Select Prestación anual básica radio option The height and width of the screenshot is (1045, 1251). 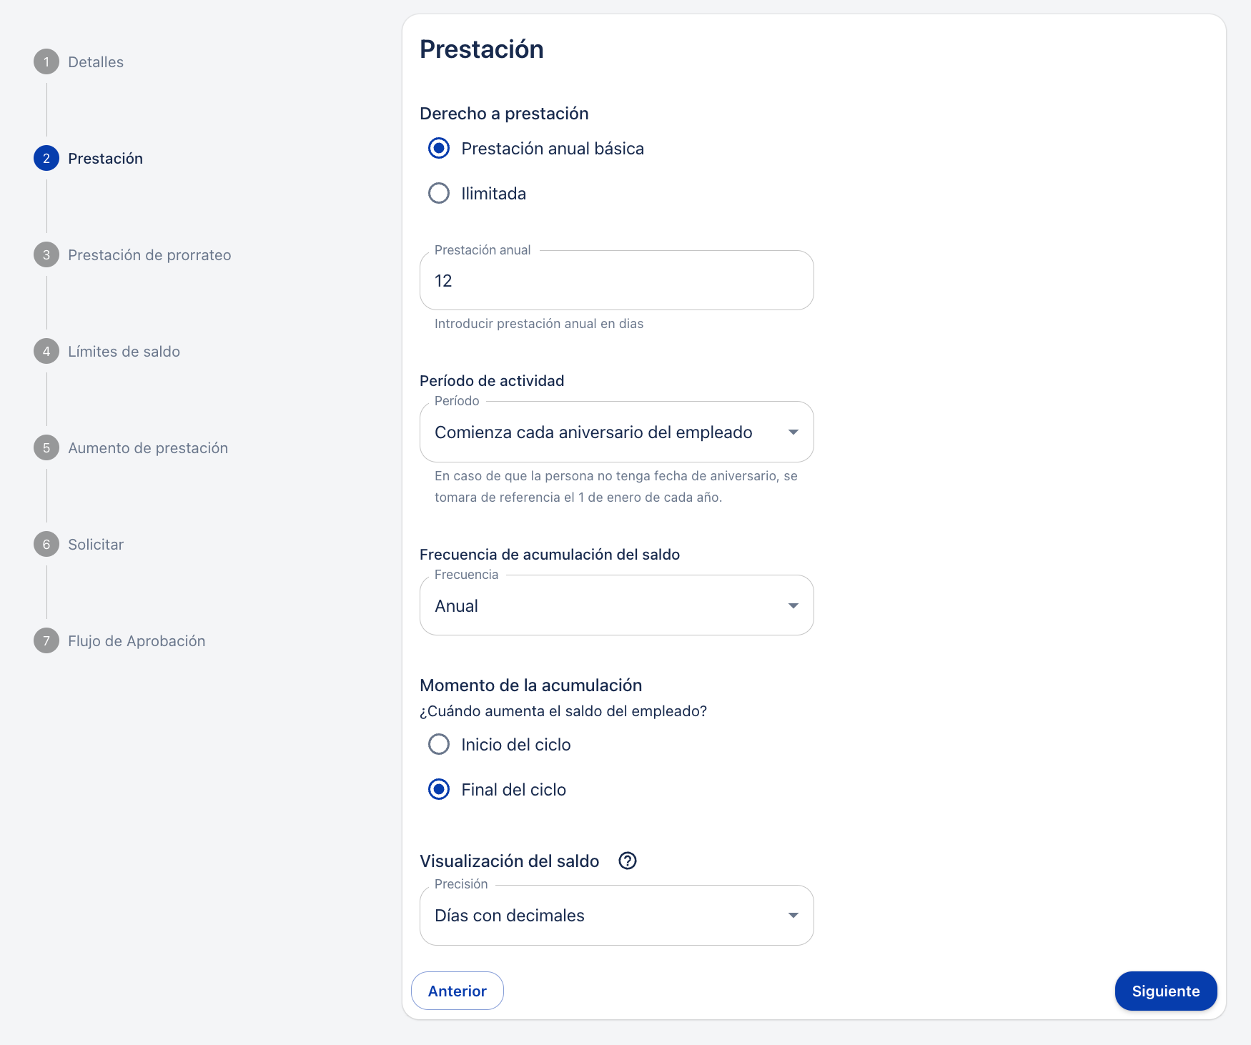pos(439,149)
